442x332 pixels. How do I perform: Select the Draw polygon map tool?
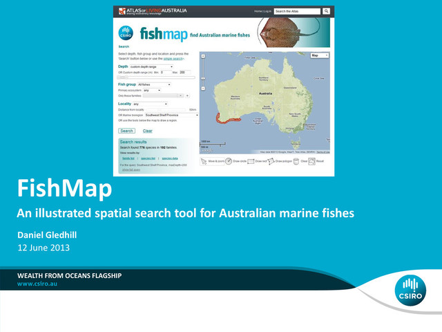(x=280, y=161)
